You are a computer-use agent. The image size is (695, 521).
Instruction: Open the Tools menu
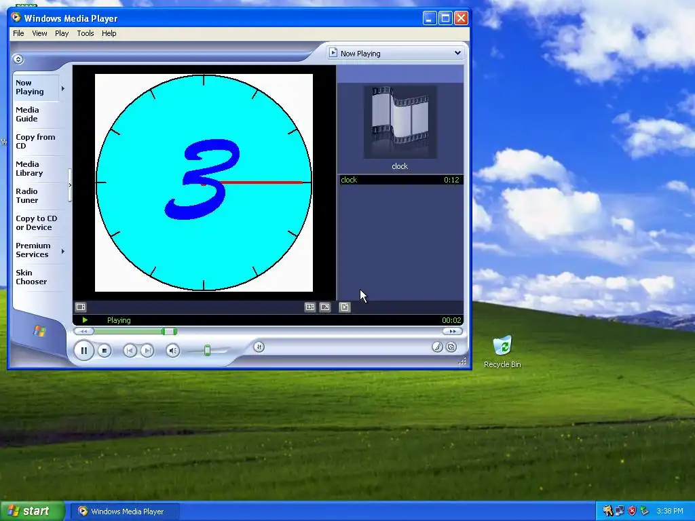coord(85,33)
